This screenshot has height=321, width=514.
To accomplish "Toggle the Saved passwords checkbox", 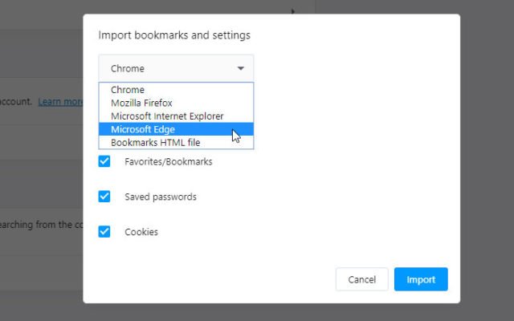I will 104,197.
